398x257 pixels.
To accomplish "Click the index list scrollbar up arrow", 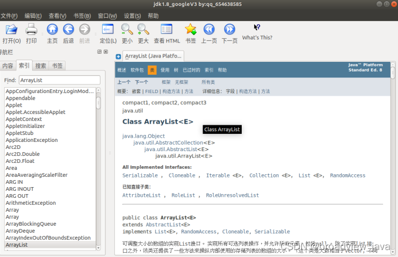I will point(98,90).
